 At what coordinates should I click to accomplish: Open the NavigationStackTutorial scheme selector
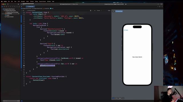65,4
